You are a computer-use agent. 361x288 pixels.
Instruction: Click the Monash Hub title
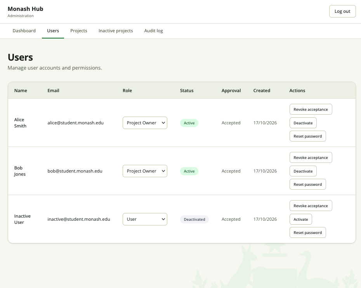point(25,9)
